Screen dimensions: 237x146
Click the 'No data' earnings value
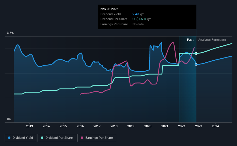pos(138,24)
